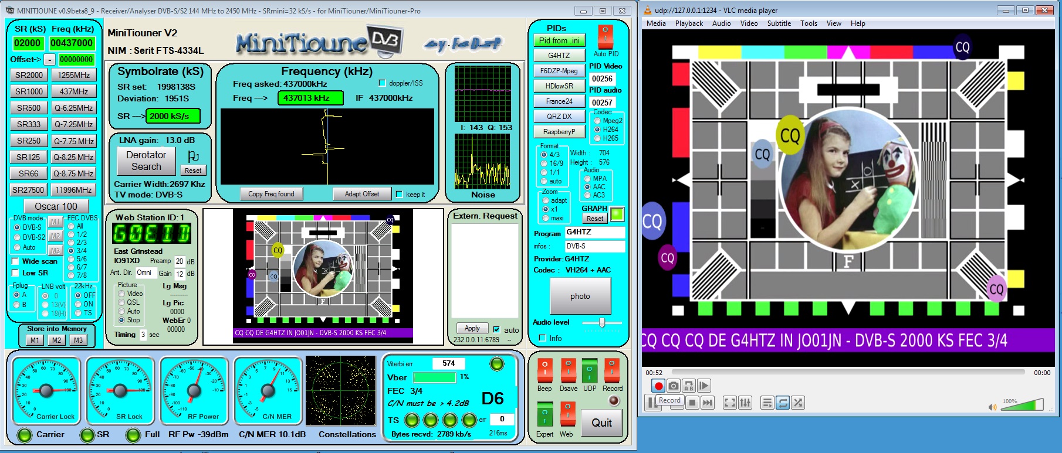The image size is (1062, 453).
Task: Open the VLC Audio menu
Action: point(722,23)
